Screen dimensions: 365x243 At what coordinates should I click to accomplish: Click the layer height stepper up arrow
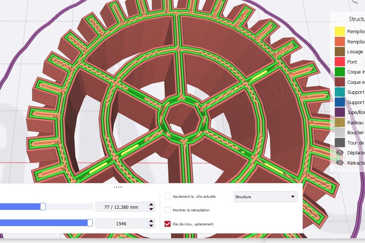tap(151, 204)
